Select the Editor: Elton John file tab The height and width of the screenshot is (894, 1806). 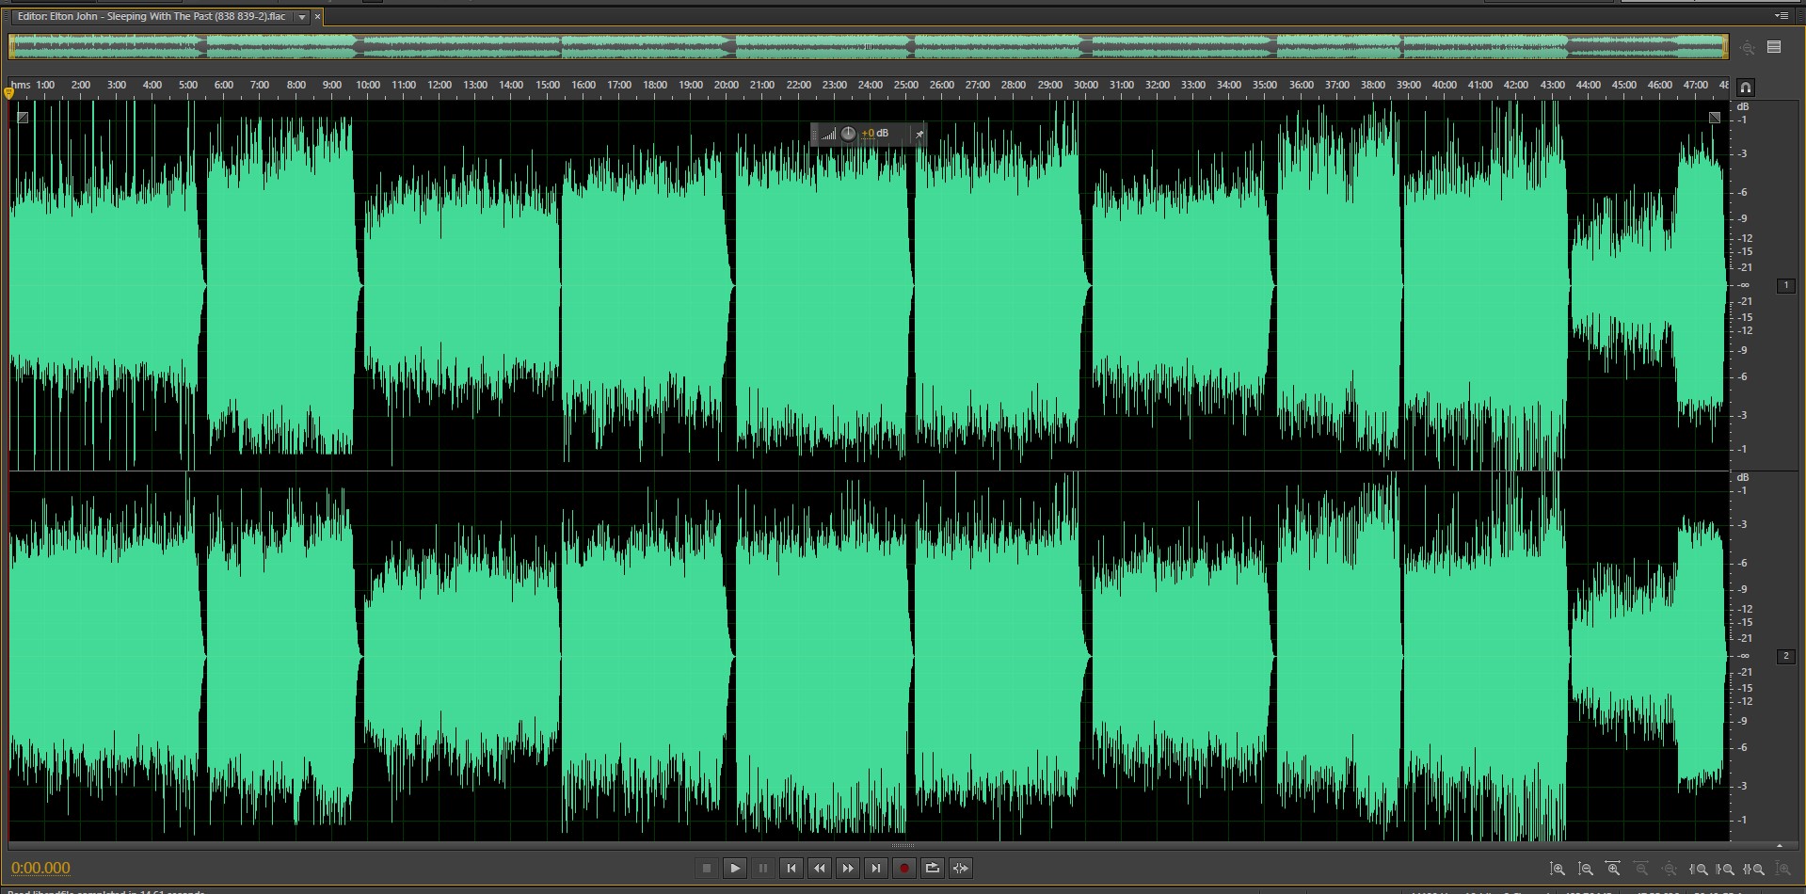pyautogui.click(x=151, y=17)
